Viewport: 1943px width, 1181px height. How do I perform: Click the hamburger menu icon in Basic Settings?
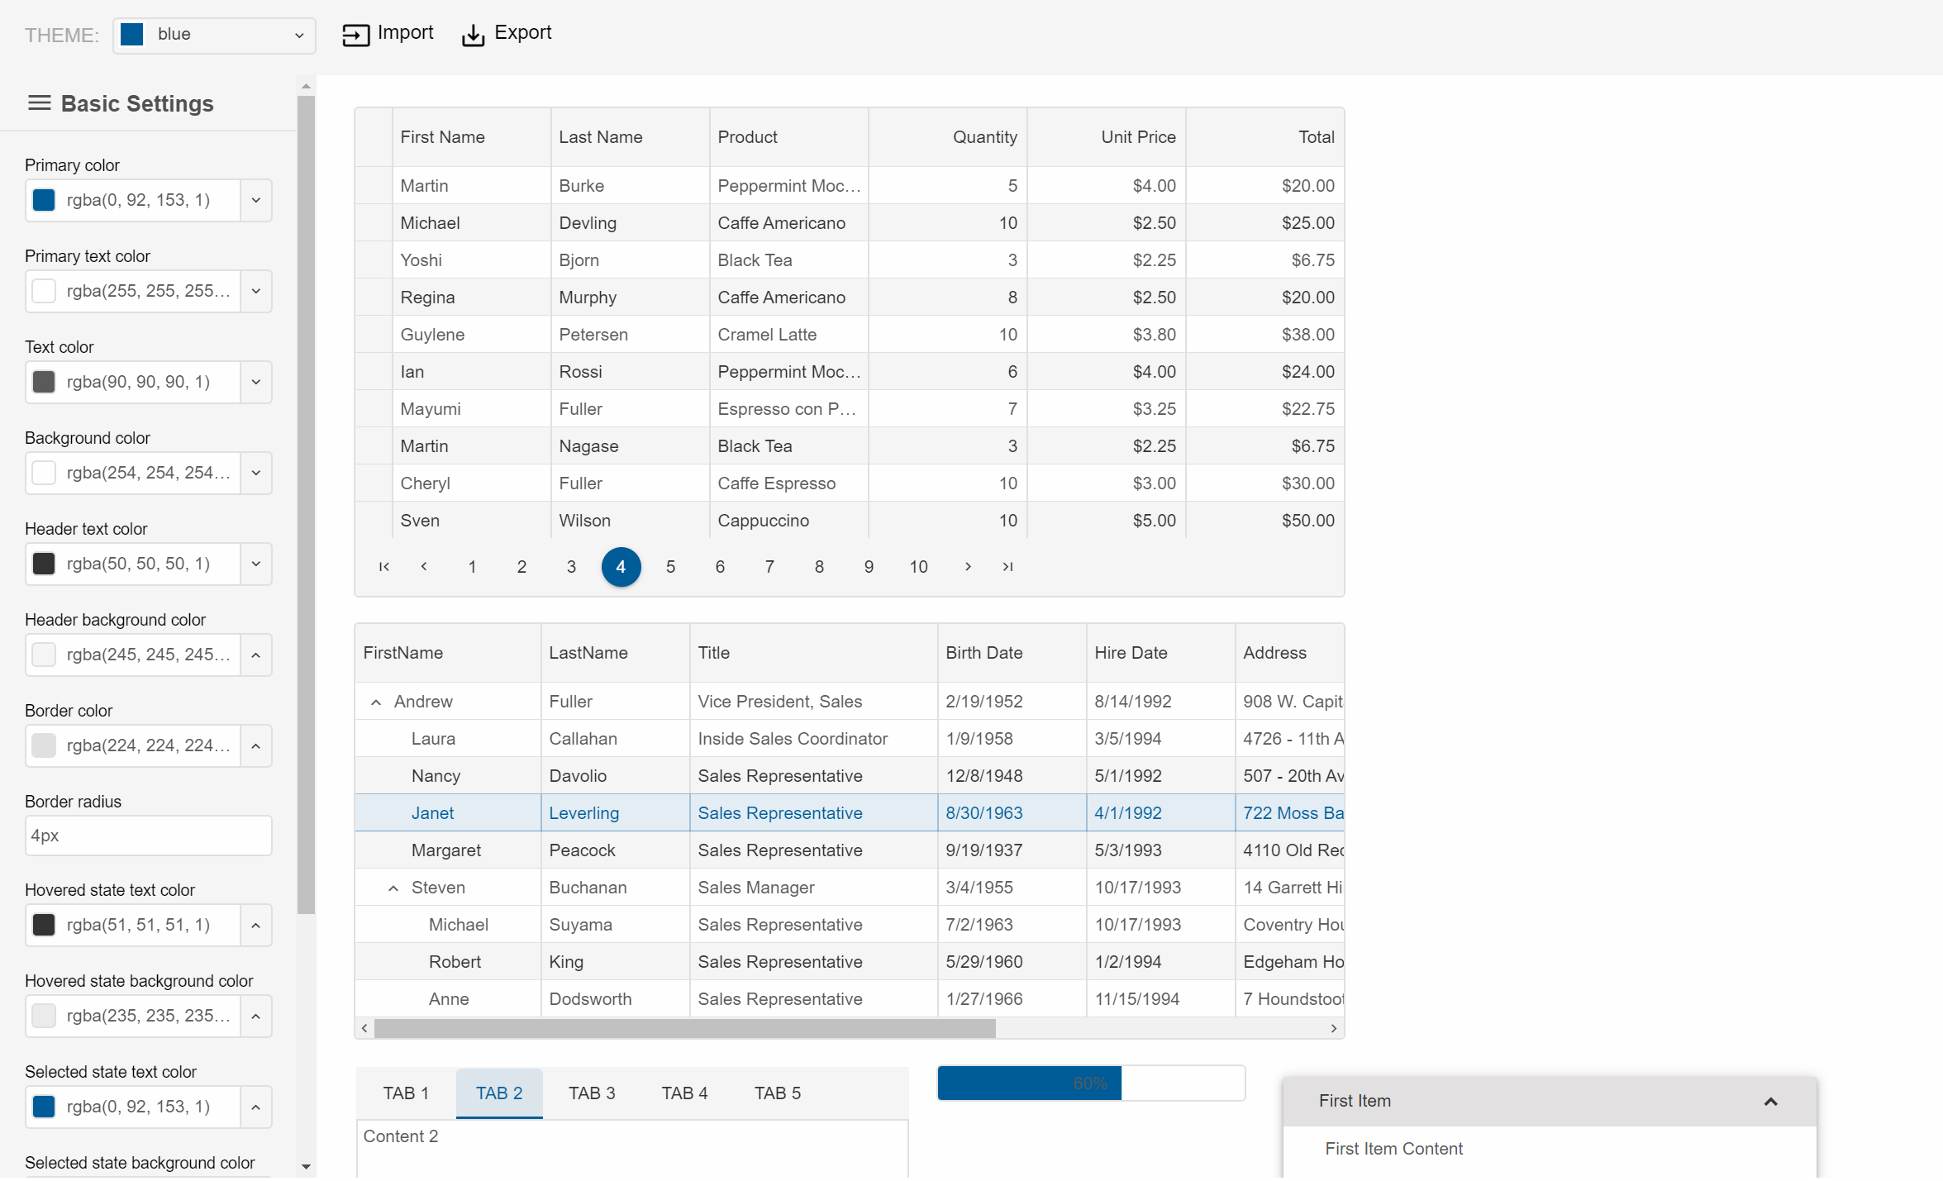(37, 104)
